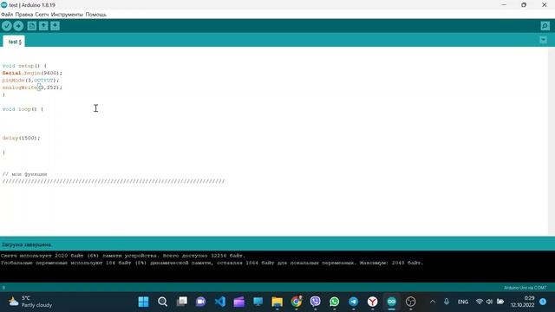Open Telegram from the taskbar
This screenshot has width=555, height=312.
click(x=353, y=302)
